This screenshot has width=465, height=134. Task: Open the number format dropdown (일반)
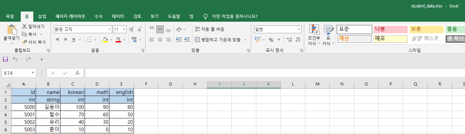tap(299, 30)
